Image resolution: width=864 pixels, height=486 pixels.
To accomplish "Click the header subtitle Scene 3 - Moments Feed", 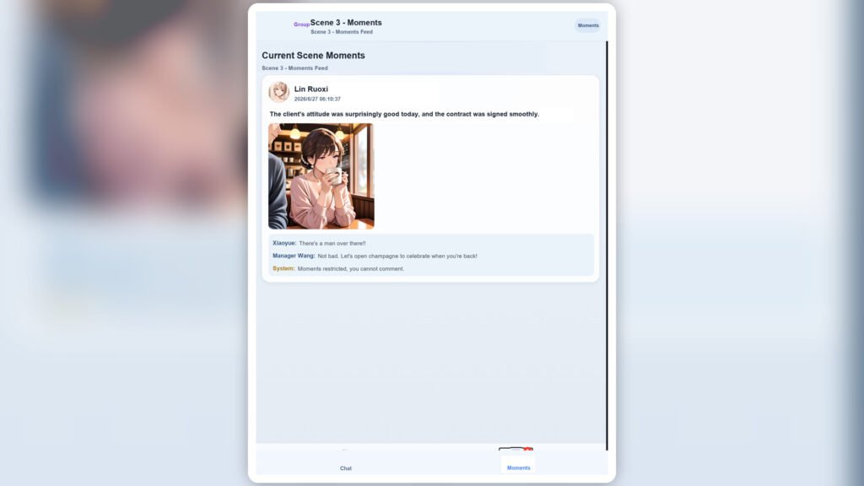I will coord(342,32).
